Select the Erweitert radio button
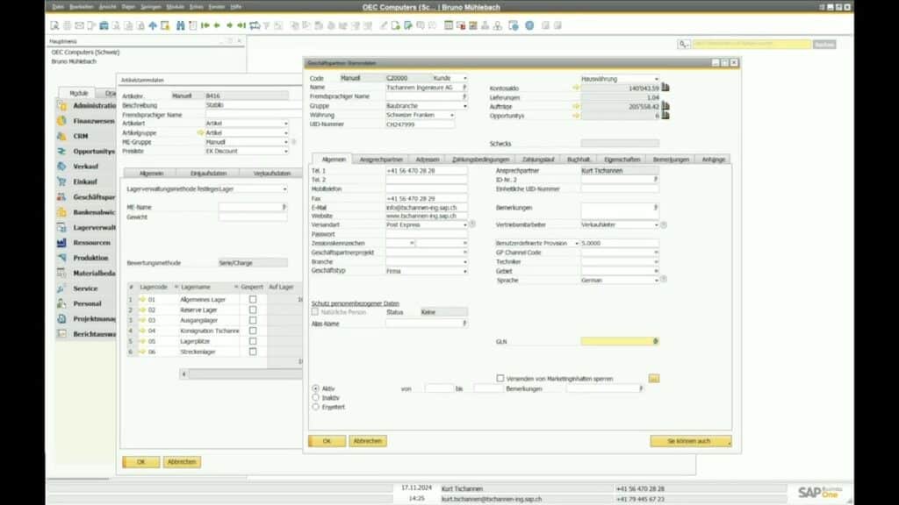Screen dimensions: 899x505 315,407
